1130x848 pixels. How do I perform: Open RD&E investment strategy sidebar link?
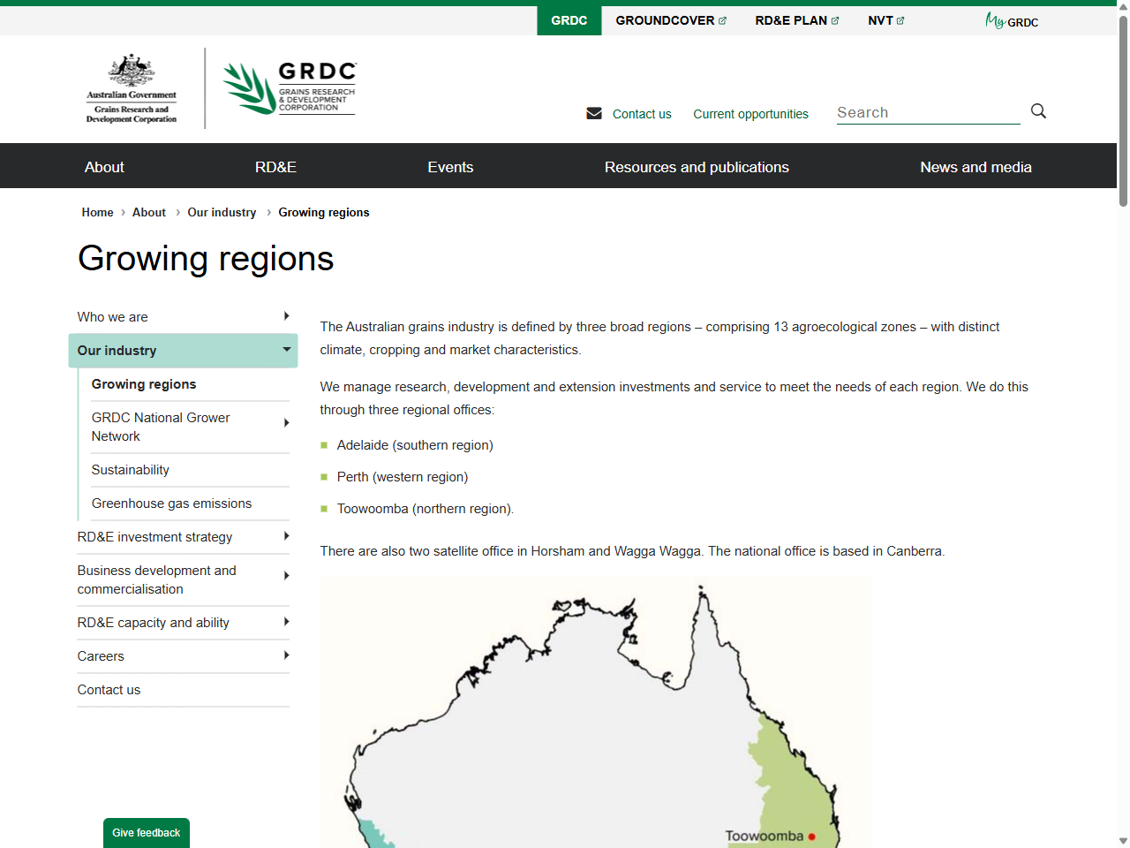[x=154, y=537]
